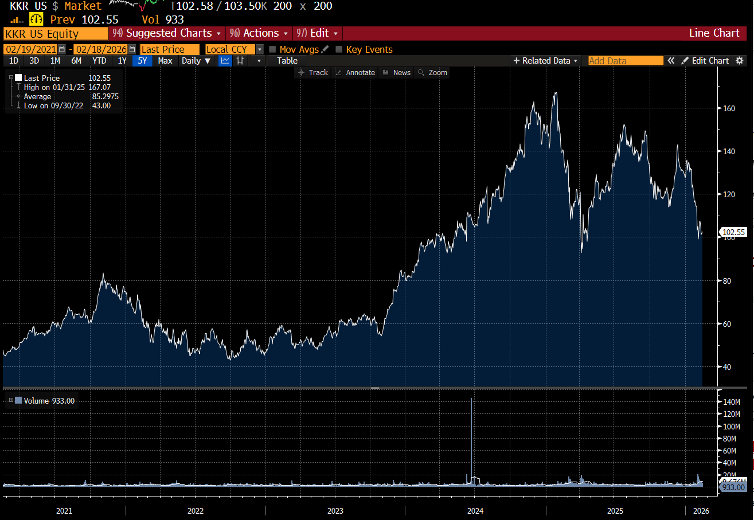Viewport: 754px width, 520px height.
Task: Enable the Key Events checkbox
Action: (x=339, y=49)
